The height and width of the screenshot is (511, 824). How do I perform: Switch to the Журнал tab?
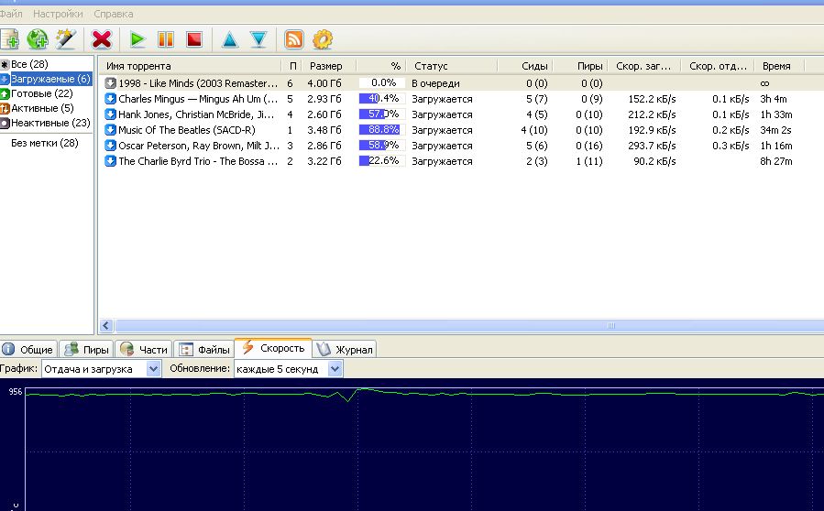pyautogui.click(x=346, y=349)
